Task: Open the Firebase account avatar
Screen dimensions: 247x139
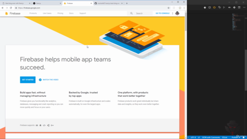Action: tap(177, 14)
